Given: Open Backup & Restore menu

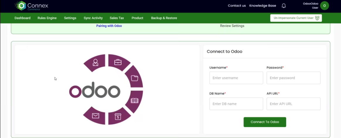Looking at the screenshot, I should (164, 18).
